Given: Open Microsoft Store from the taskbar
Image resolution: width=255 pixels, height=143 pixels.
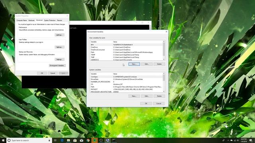Looking at the screenshot, I should (75, 140).
